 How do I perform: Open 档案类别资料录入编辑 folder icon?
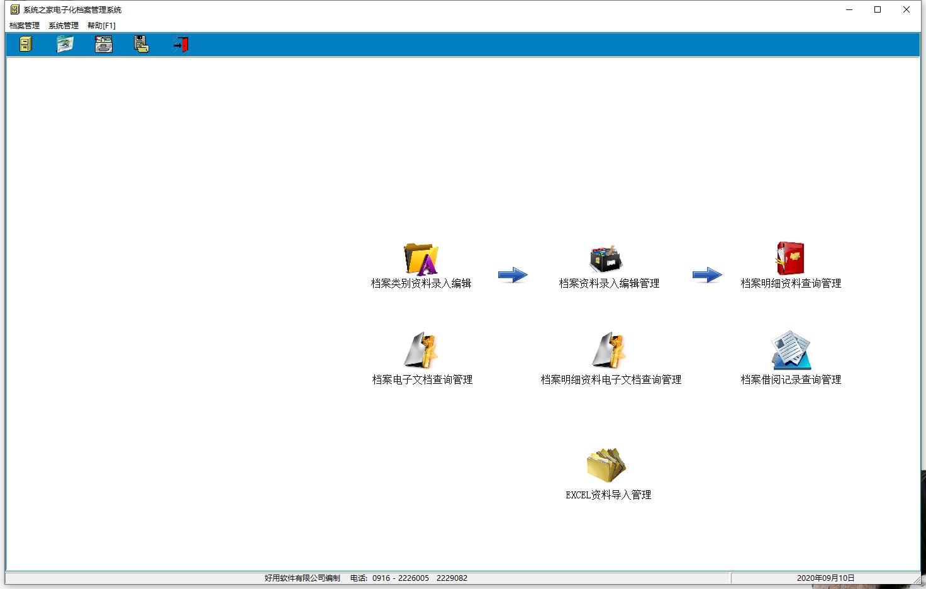[x=421, y=259]
